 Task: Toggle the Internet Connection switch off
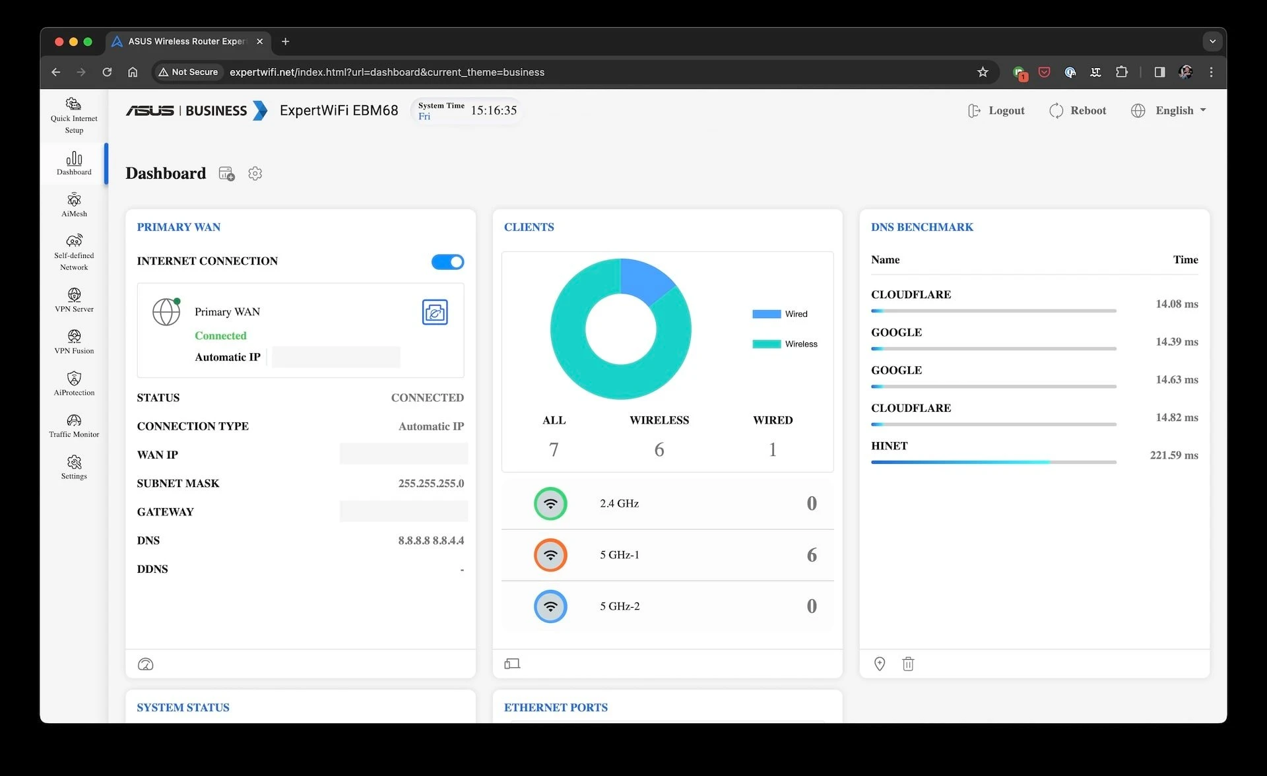click(447, 262)
